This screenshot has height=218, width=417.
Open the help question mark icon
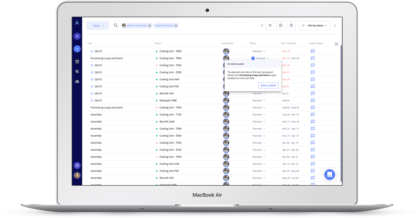pos(77,165)
